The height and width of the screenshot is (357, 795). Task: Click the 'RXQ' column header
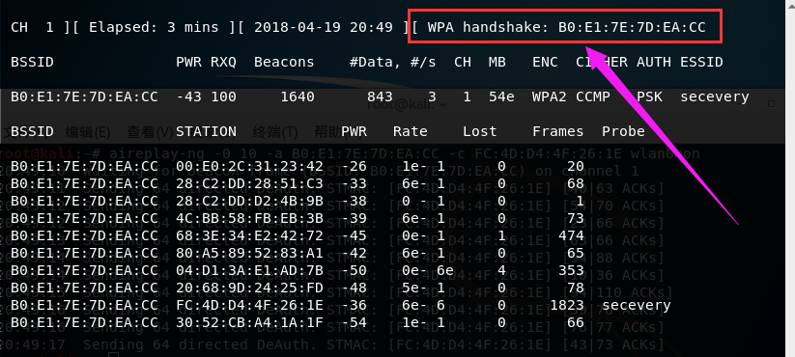point(223,63)
